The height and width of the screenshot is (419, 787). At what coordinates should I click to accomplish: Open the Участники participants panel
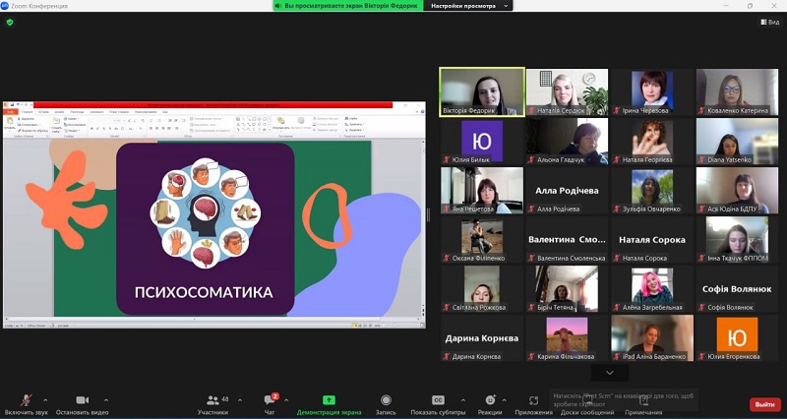[212, 402]
